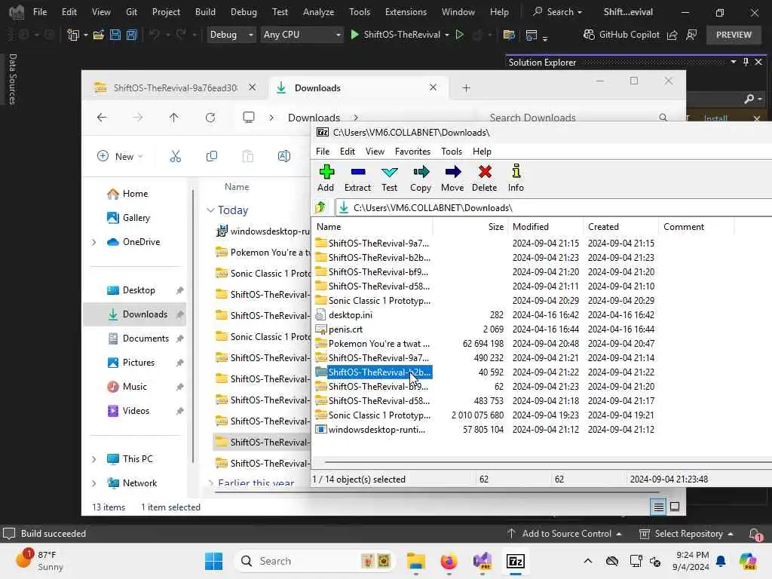Expand the OneDrive tree node
Screen dimensions: 772x579
94,242
